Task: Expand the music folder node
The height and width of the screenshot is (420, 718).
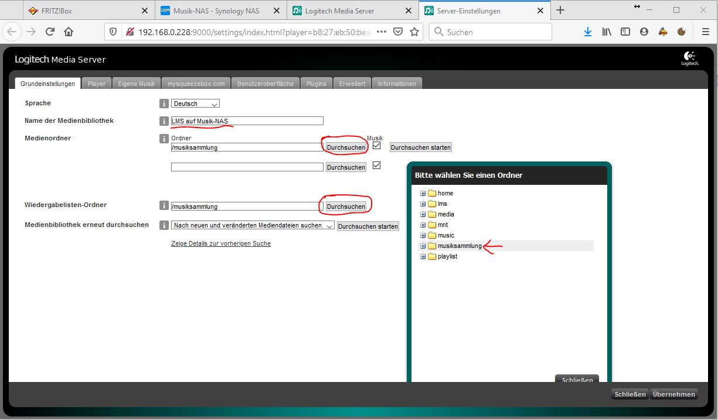Action: (x=423, y=235)
